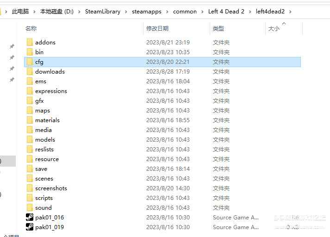Select the pak01_016 file name
Image resolution: width=330 pixels, height=237 pixels.
click(x=50, y=218)
